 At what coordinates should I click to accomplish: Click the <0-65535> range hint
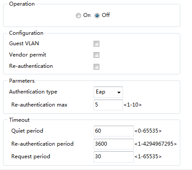pyautogui.click(x=148, y=131)
